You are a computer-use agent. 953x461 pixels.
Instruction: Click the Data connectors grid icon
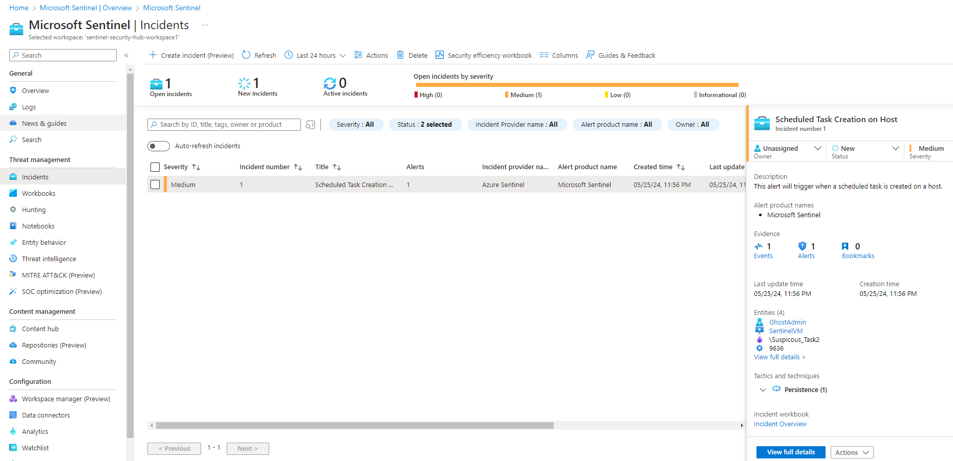tap(13, 415)
